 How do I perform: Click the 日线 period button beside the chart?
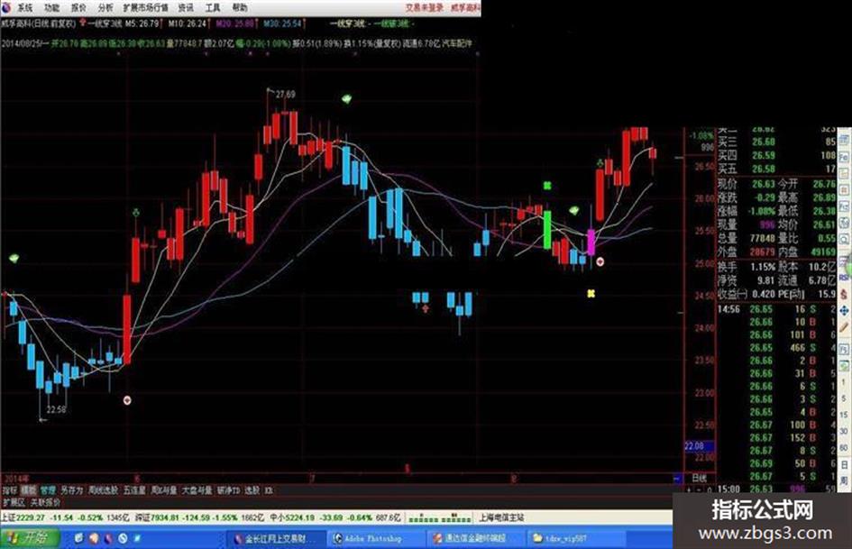coord(700,479)
